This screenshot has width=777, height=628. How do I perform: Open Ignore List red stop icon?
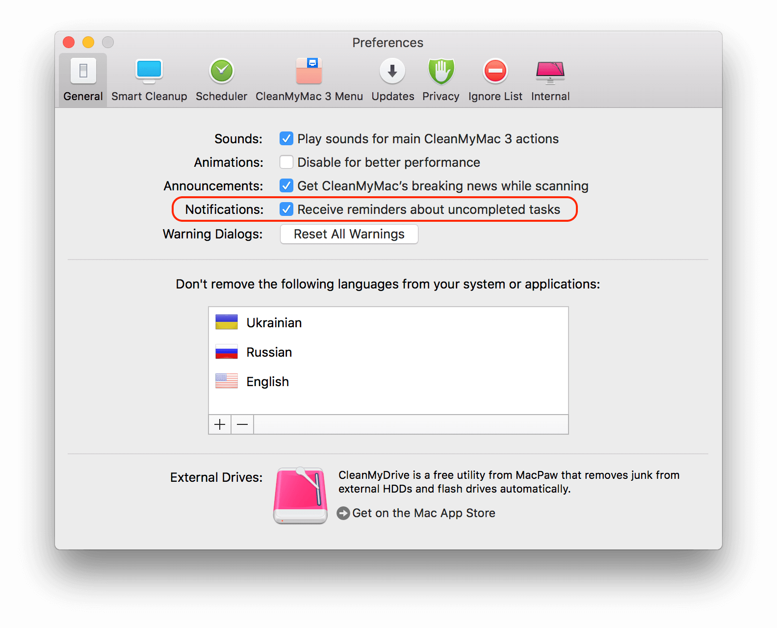point(495,71)
